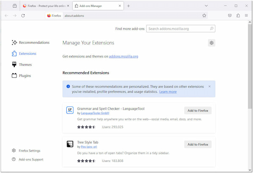
Task: Open the Piro (piro_or) author link
Action: click(89, 147)
